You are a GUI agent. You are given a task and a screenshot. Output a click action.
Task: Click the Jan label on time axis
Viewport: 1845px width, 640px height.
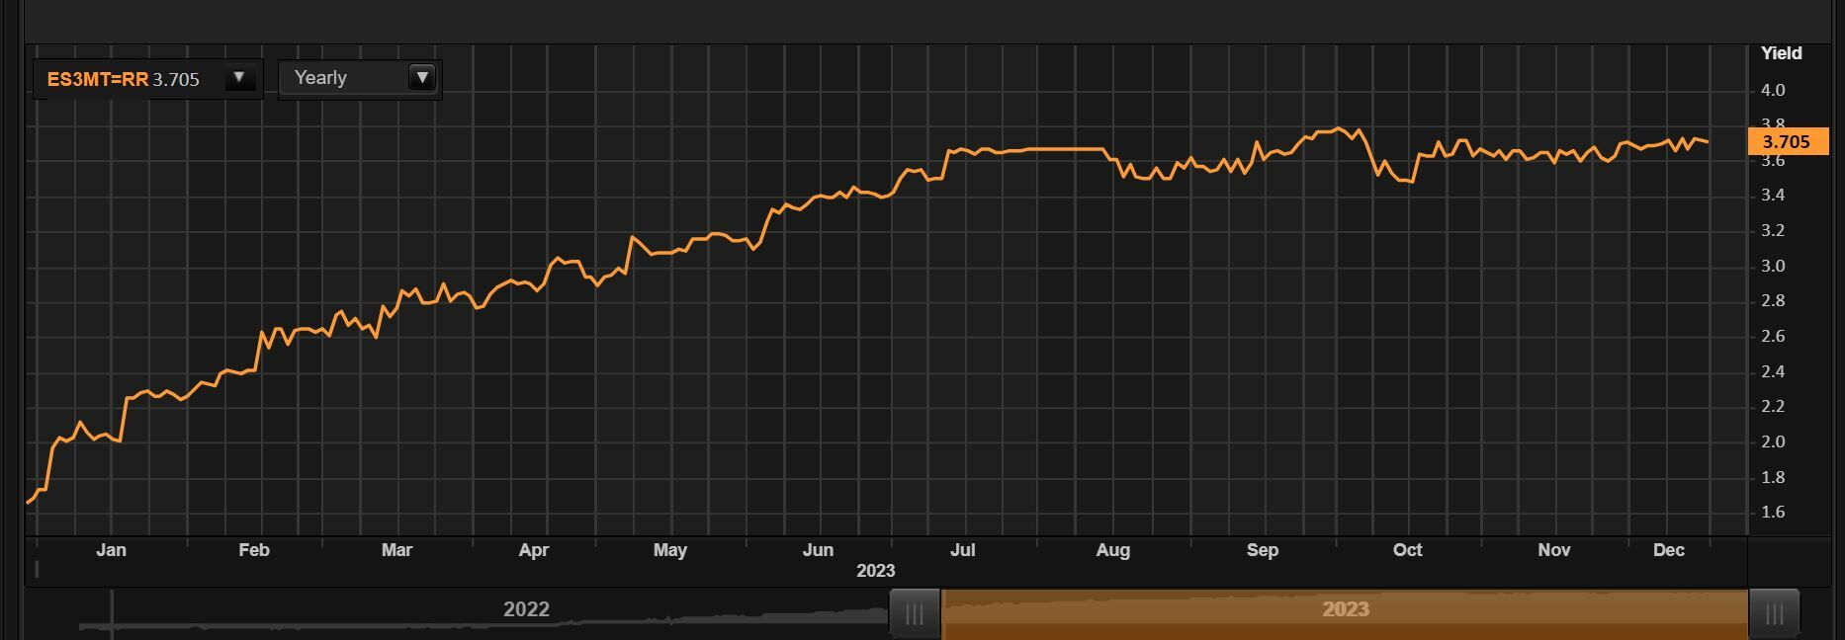(111, 550)
